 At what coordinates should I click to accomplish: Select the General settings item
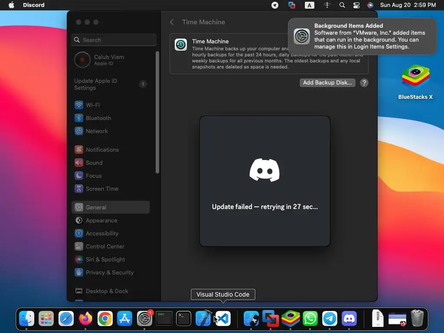point(111,207)
